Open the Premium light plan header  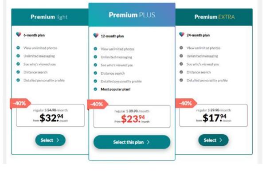click(x=50, y=17)
